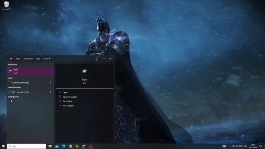Switch to the Documents search tab
The height and width of the screenshot is (149, 265).
(28, 59)
